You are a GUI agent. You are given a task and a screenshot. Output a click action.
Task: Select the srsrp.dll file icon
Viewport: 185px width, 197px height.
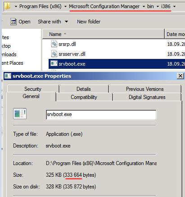(54, 44)
